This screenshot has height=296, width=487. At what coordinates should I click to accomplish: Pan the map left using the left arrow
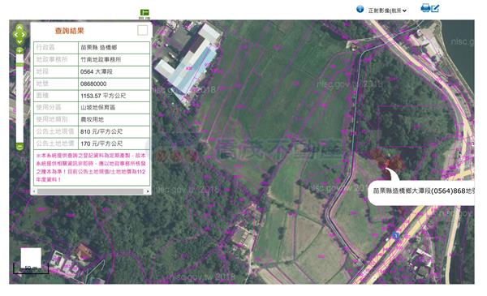click(15, 35)
